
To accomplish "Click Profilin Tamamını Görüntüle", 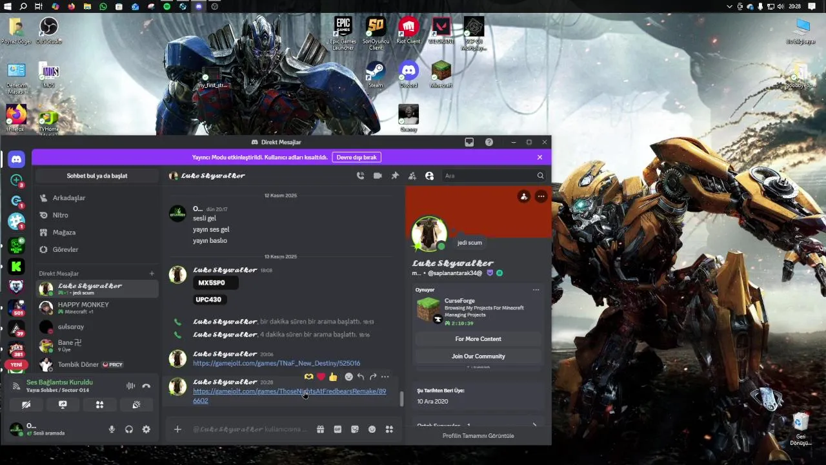I will [x=478, y=436].
